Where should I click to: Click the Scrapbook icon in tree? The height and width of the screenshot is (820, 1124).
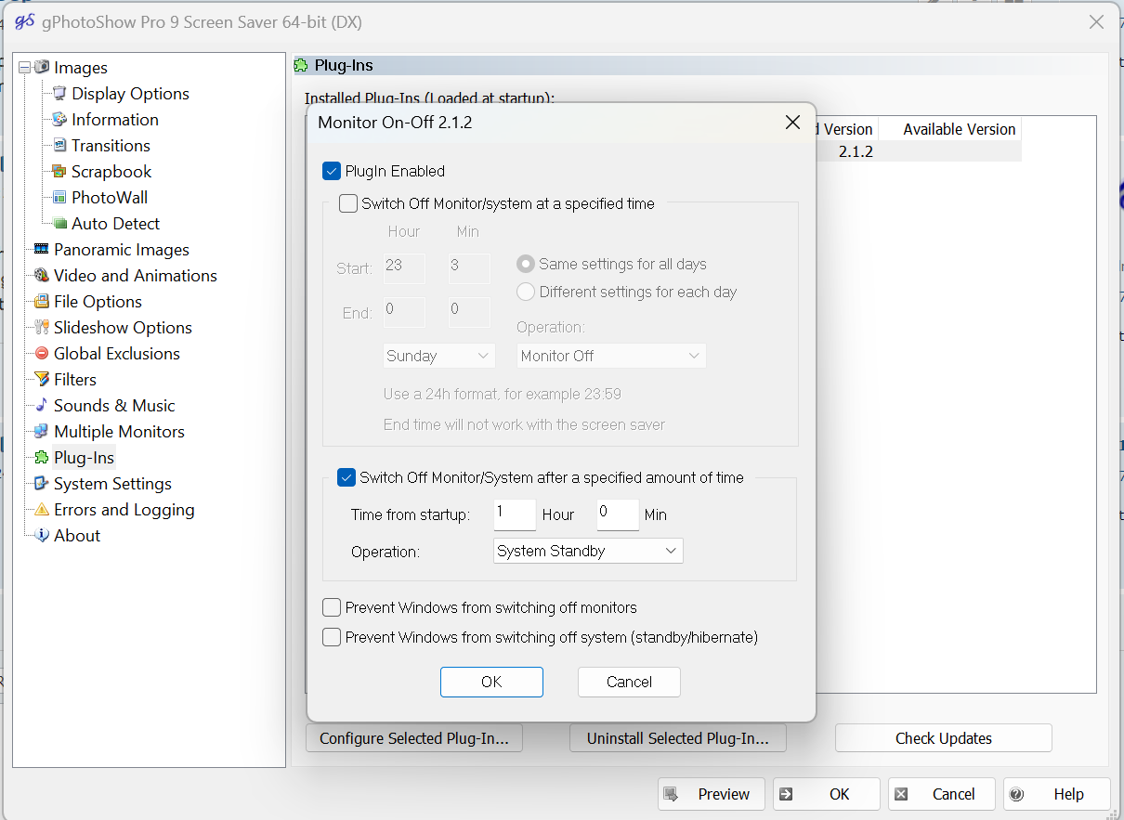[x=59, y=171]
